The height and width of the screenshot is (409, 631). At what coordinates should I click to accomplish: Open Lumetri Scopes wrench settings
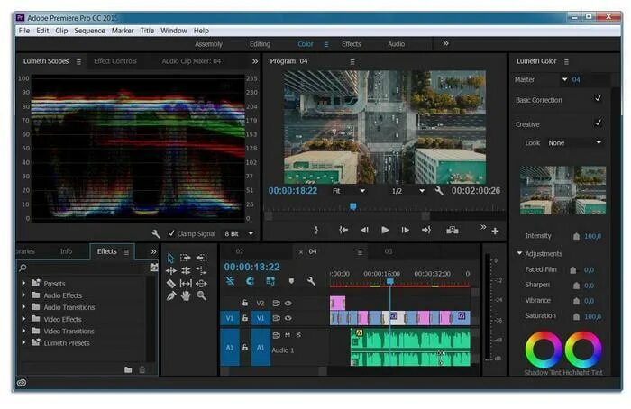click(156, 233)
